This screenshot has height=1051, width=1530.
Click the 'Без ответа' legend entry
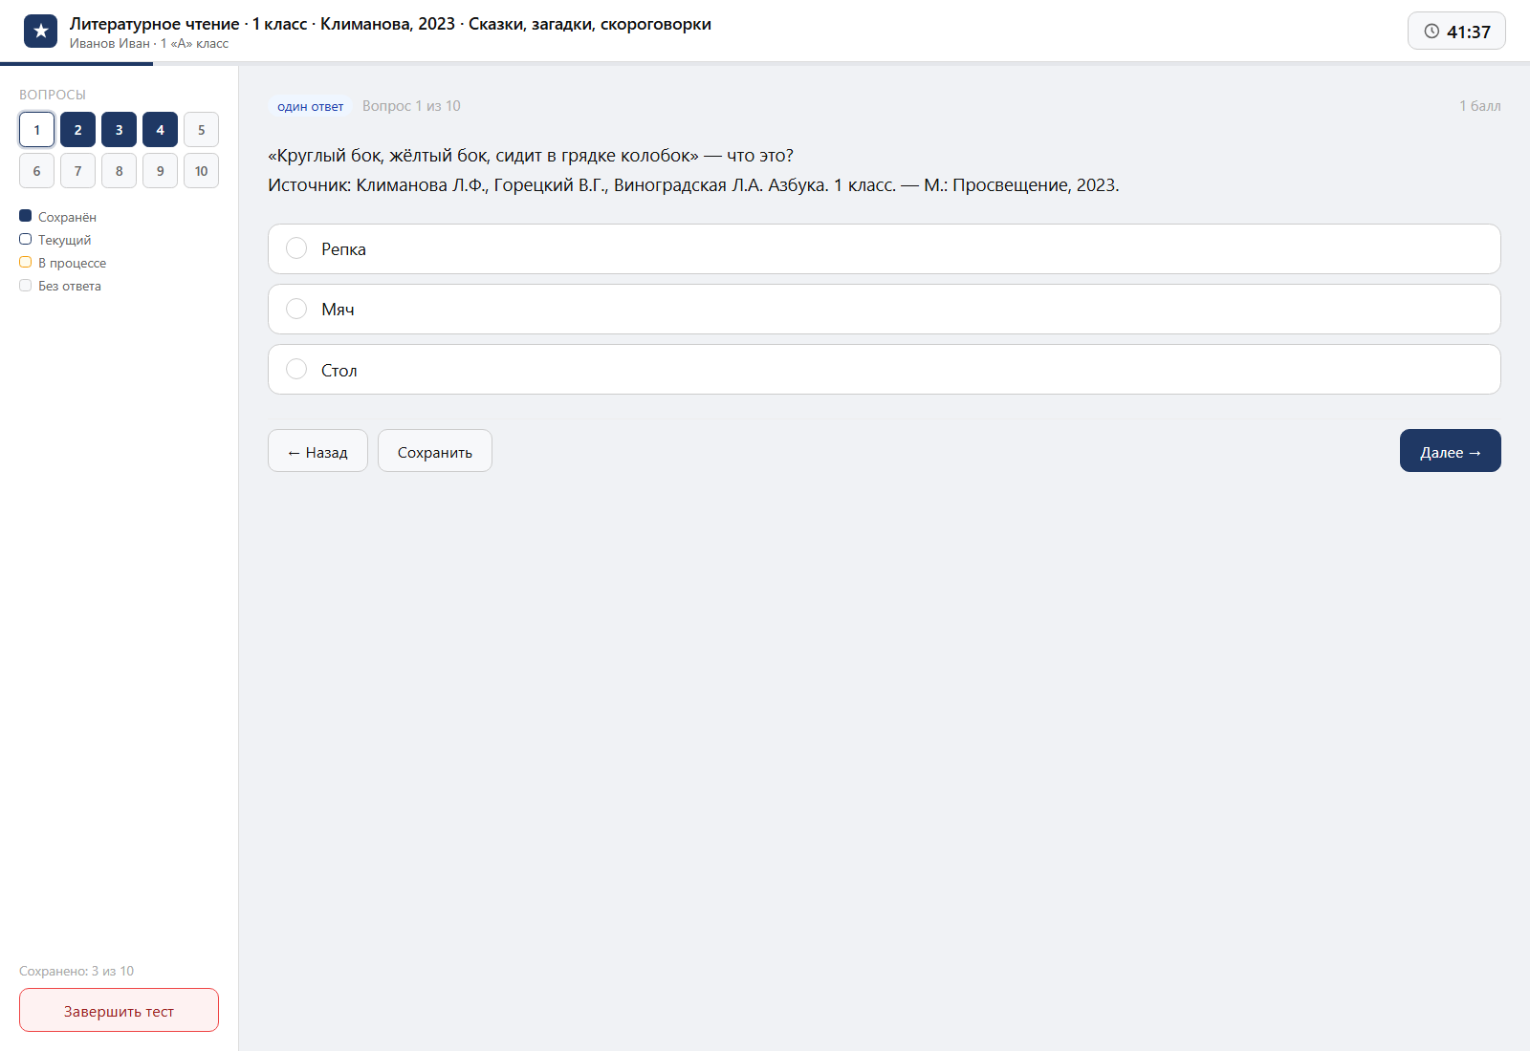click(x=60, y=286)
